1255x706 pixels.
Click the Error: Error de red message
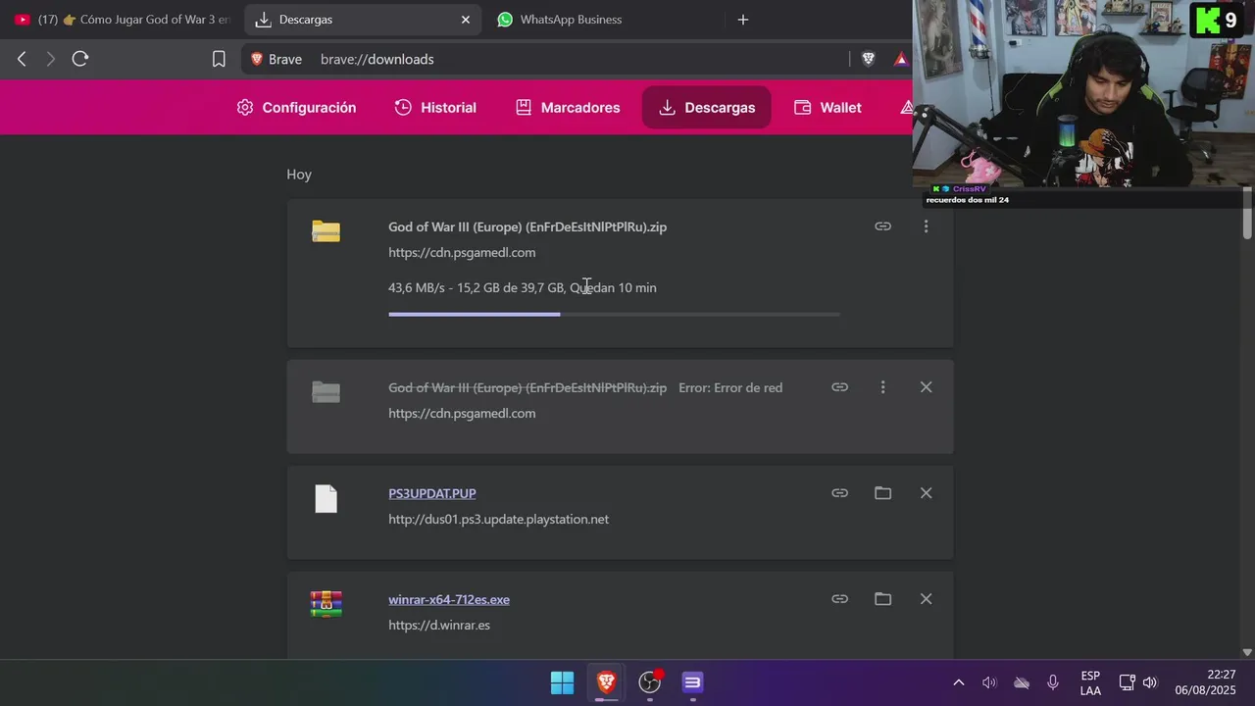730,387
